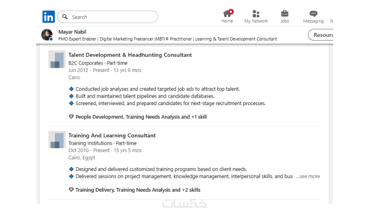369x212 pixels.
Task: Click the B2C Corporates company logo
Action: click(x=57, y=59)
